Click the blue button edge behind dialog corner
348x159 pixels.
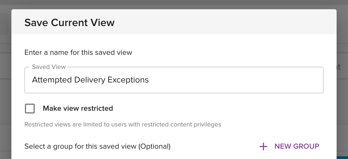(x=342, y=158)
